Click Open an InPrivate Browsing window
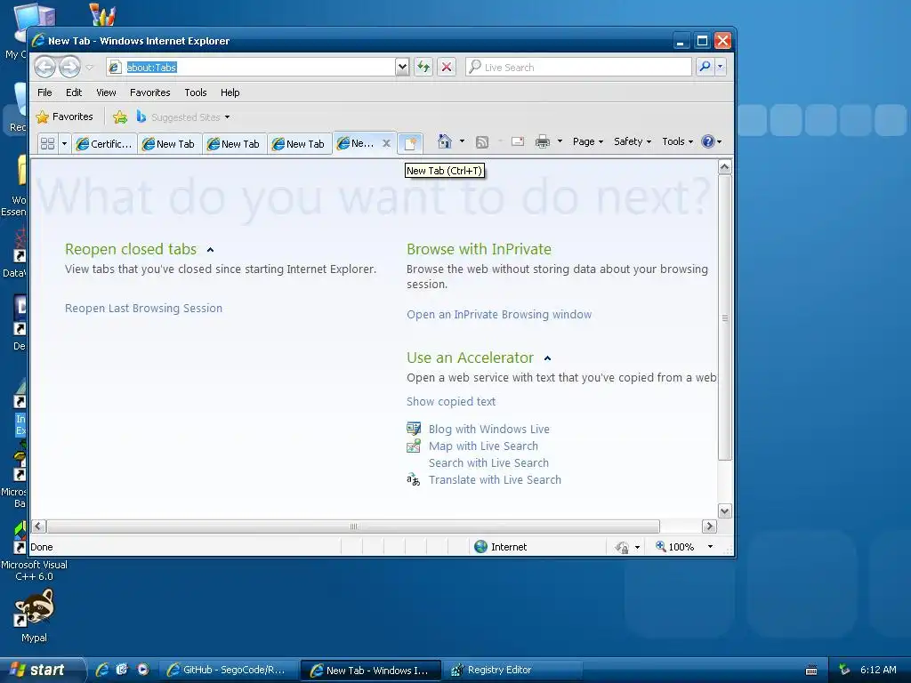Viewport: 911px width, 683px height. [499, 315]
